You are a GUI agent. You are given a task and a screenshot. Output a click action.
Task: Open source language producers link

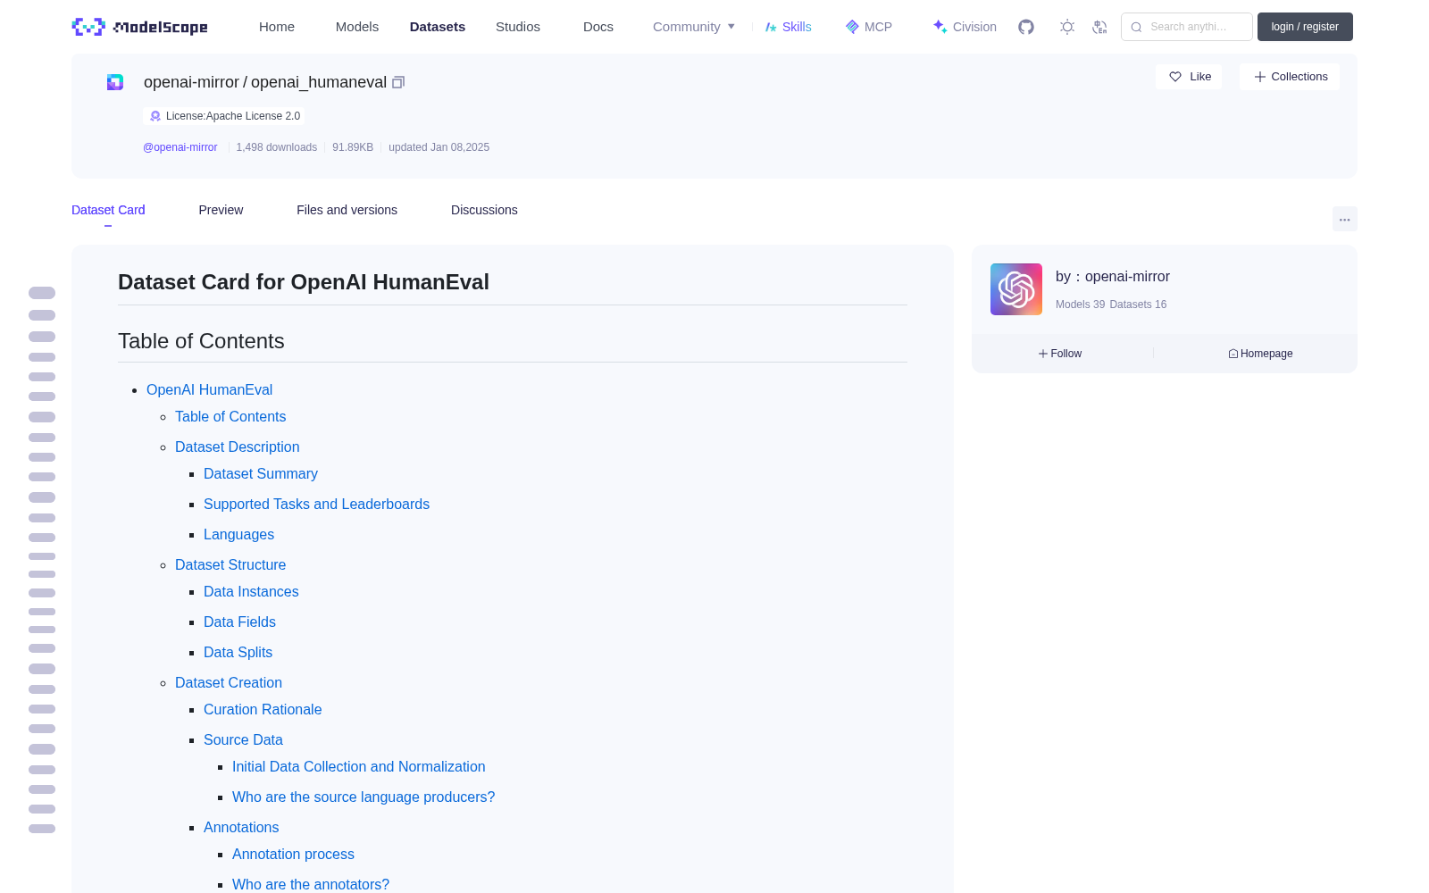[x=364, y=797]
